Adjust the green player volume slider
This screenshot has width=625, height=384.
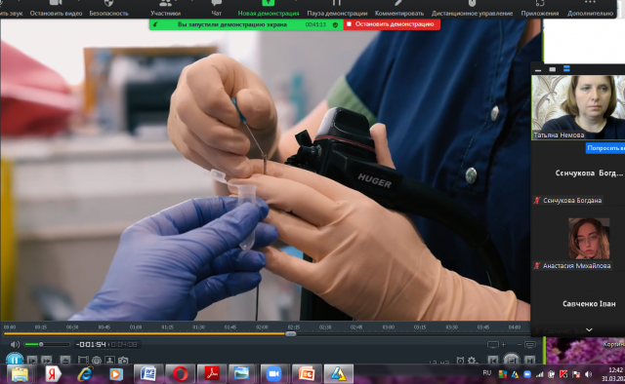[47, 344]
